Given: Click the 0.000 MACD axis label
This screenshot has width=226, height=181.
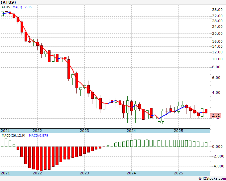Looking at the screenshot, I should click(217, 147).
